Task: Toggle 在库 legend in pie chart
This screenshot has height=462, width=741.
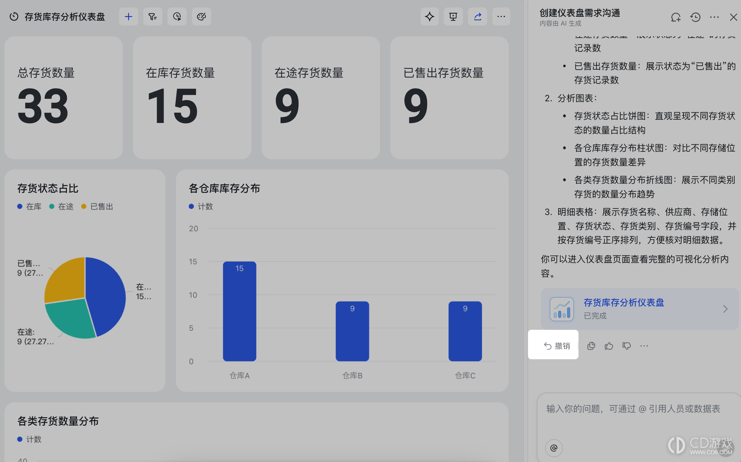Action: tap(30, 206)
